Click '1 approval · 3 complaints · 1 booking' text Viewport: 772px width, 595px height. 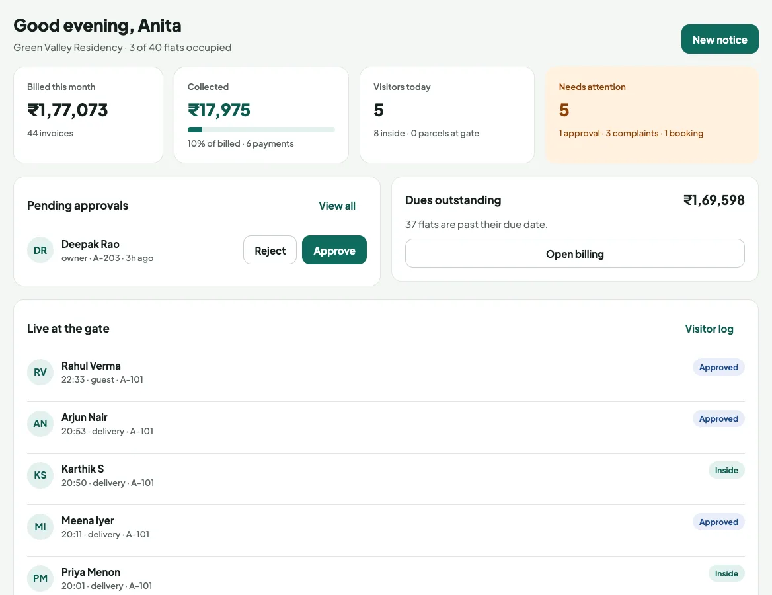(x=631, y=133)
